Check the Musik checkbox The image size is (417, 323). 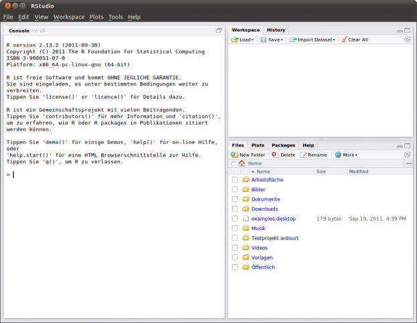pos(235,228)
